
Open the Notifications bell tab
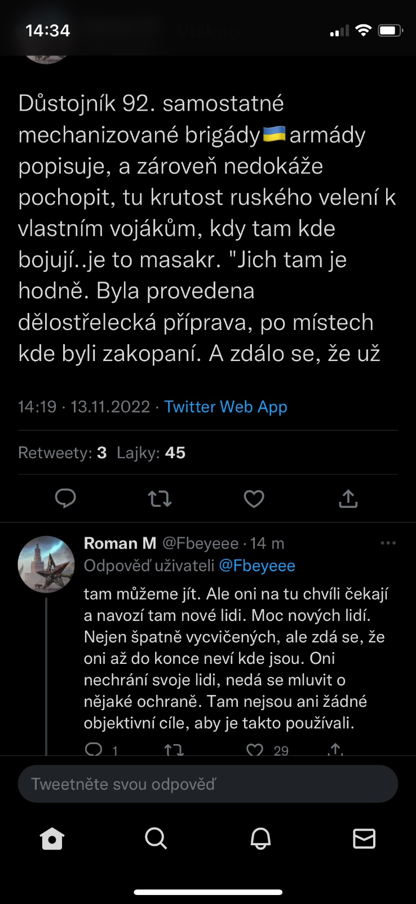(260, 839)
